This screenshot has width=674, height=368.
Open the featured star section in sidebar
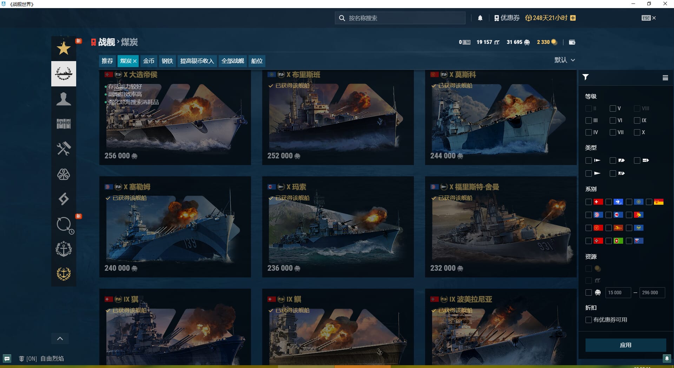pyautogui.click(x=64, y=48)
